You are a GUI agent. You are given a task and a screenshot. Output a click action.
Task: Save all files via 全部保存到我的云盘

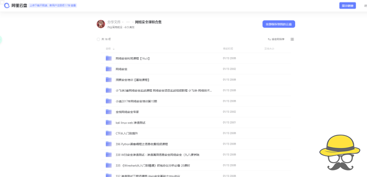[279, 24]
